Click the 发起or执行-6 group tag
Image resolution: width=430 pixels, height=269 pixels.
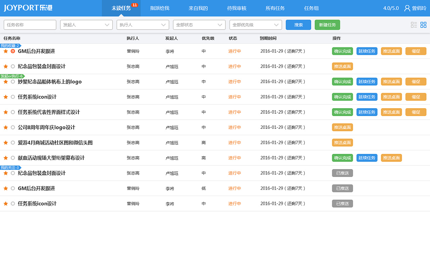[x=12, y=76]
